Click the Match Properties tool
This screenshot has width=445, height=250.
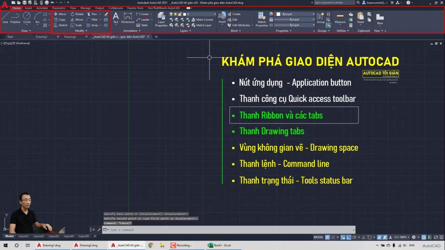coord(262,19)
